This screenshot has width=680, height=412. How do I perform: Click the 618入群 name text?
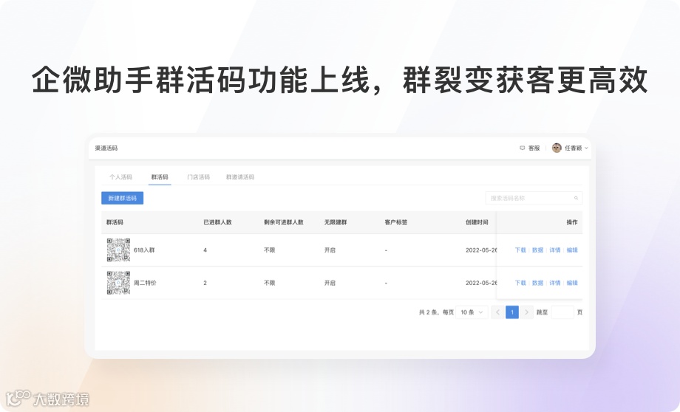[x=144, y=250]
